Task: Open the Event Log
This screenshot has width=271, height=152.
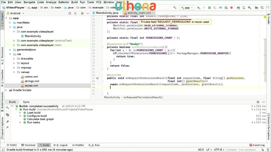Action: [257, 145]
